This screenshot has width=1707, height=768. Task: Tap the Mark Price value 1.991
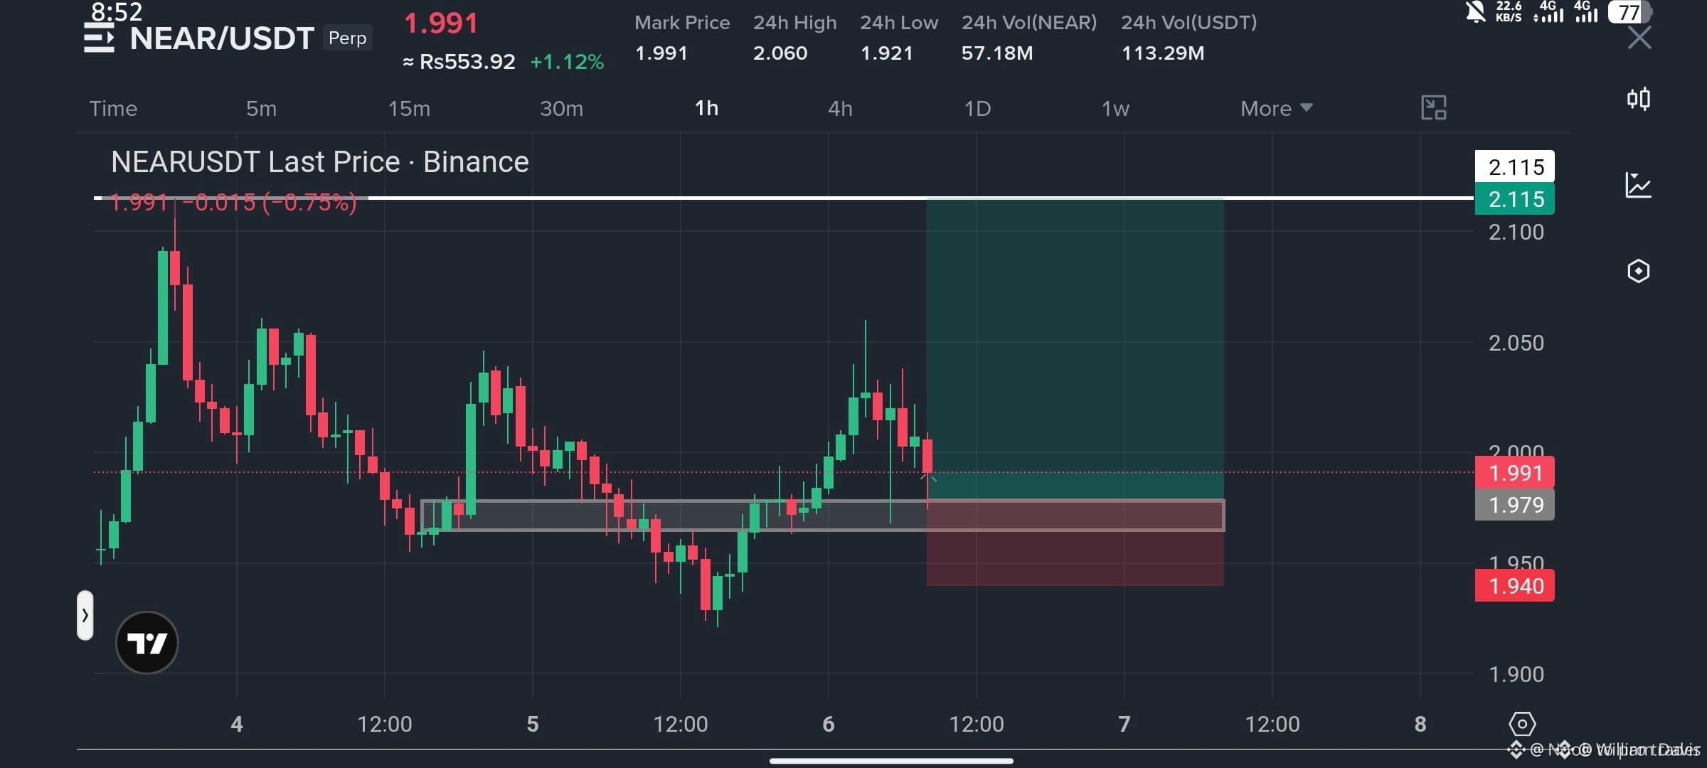[x=661, y=53]
